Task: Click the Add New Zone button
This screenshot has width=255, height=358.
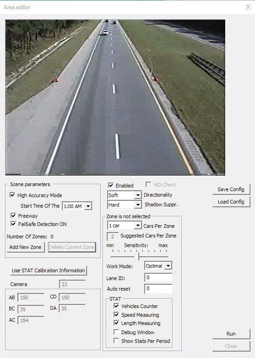Action: pos(25,247)
